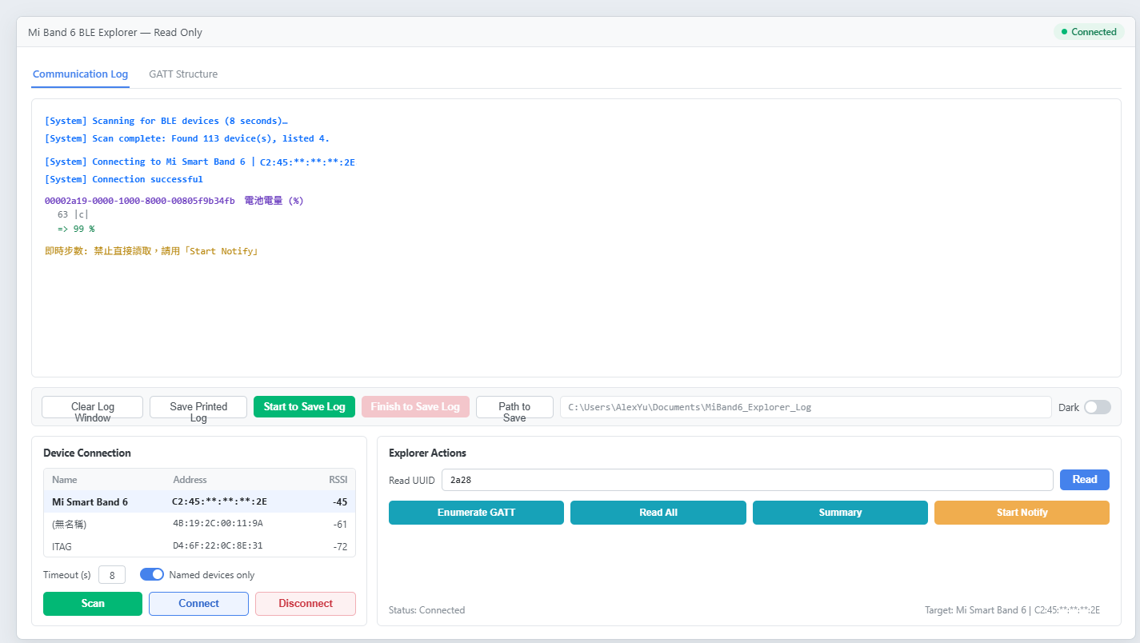
Task: Click the '=> 99 %' log value
Action: click(76, 229)
